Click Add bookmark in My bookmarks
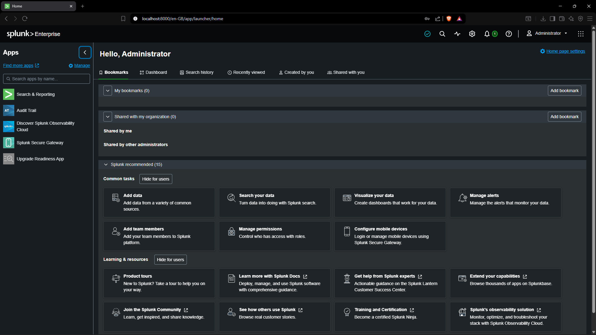 (564, 91)
